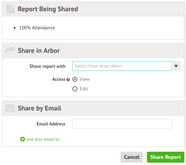Screen dimensions: 186x165
Task: Click the envelope icon beside Share by Email
Action: tap(10, 108)
